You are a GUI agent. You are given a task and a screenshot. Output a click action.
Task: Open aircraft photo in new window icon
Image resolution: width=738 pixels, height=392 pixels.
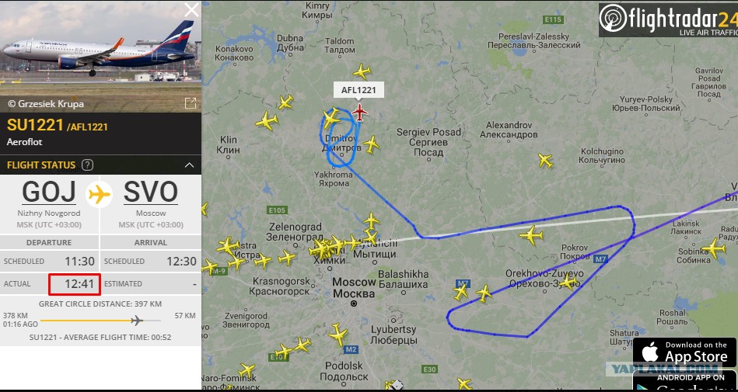click(191, 103)
